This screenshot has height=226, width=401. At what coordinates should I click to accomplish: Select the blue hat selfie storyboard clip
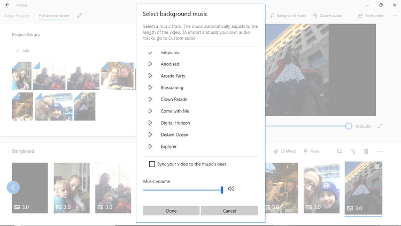(x=321, y=188)
